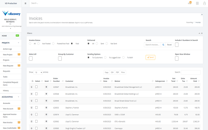Screen dimensions: 208x130
Task: Open invoice I229549 details icon
Action: tap(32, 101)
